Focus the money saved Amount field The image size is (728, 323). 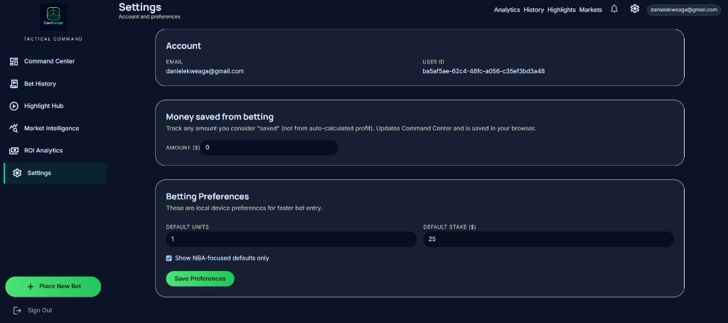coord(269,148)
